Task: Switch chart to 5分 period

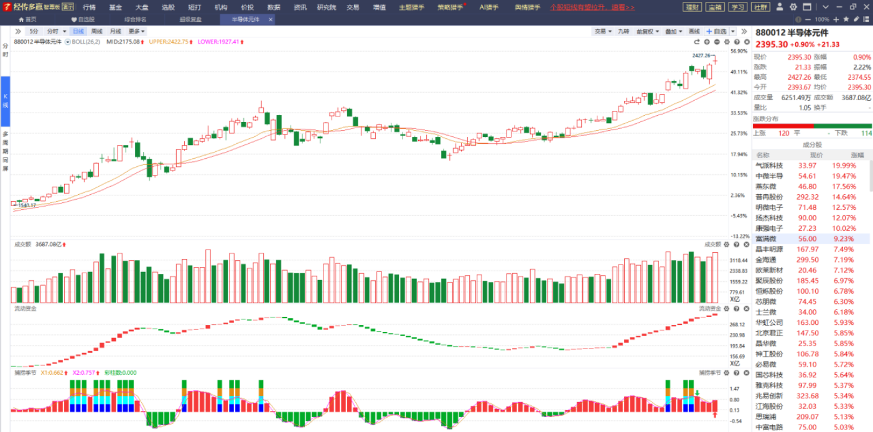Action: (34, 31)
